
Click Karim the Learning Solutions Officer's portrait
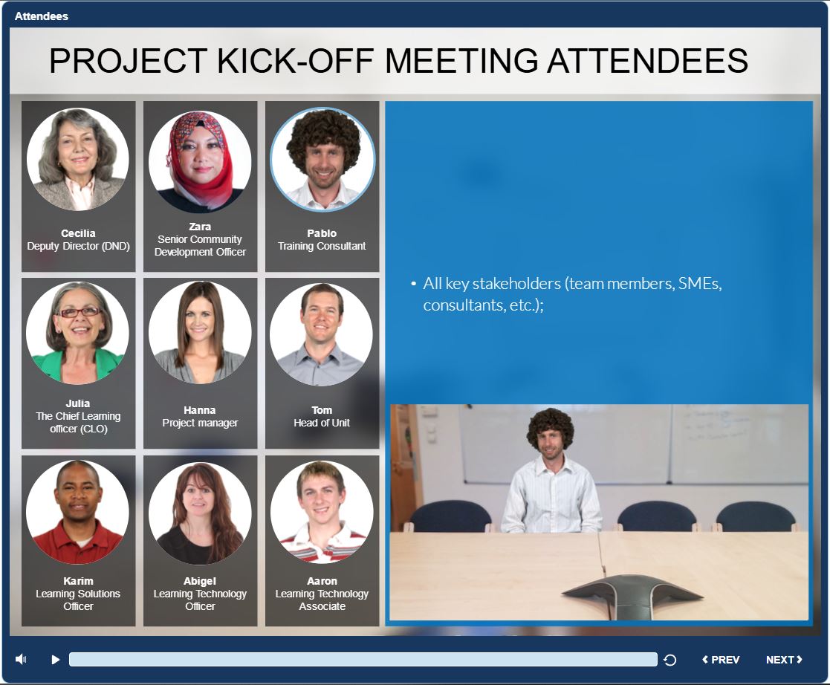click(78, 512)
